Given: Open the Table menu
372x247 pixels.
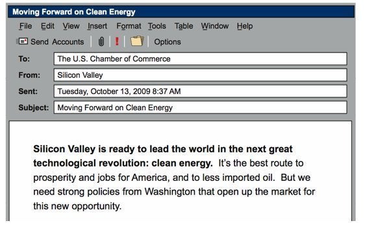Looking at the screenshot, I should coord(184,26).
